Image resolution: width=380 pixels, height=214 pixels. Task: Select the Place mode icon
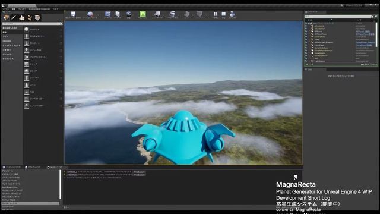click(x=6, y=17)
